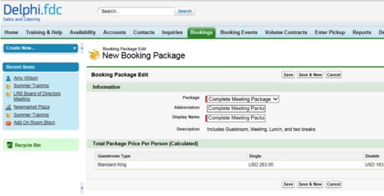384x196 pixels.
Task: Click the person icon beside Amy Wilson
Action: click(x=8, y=78)
